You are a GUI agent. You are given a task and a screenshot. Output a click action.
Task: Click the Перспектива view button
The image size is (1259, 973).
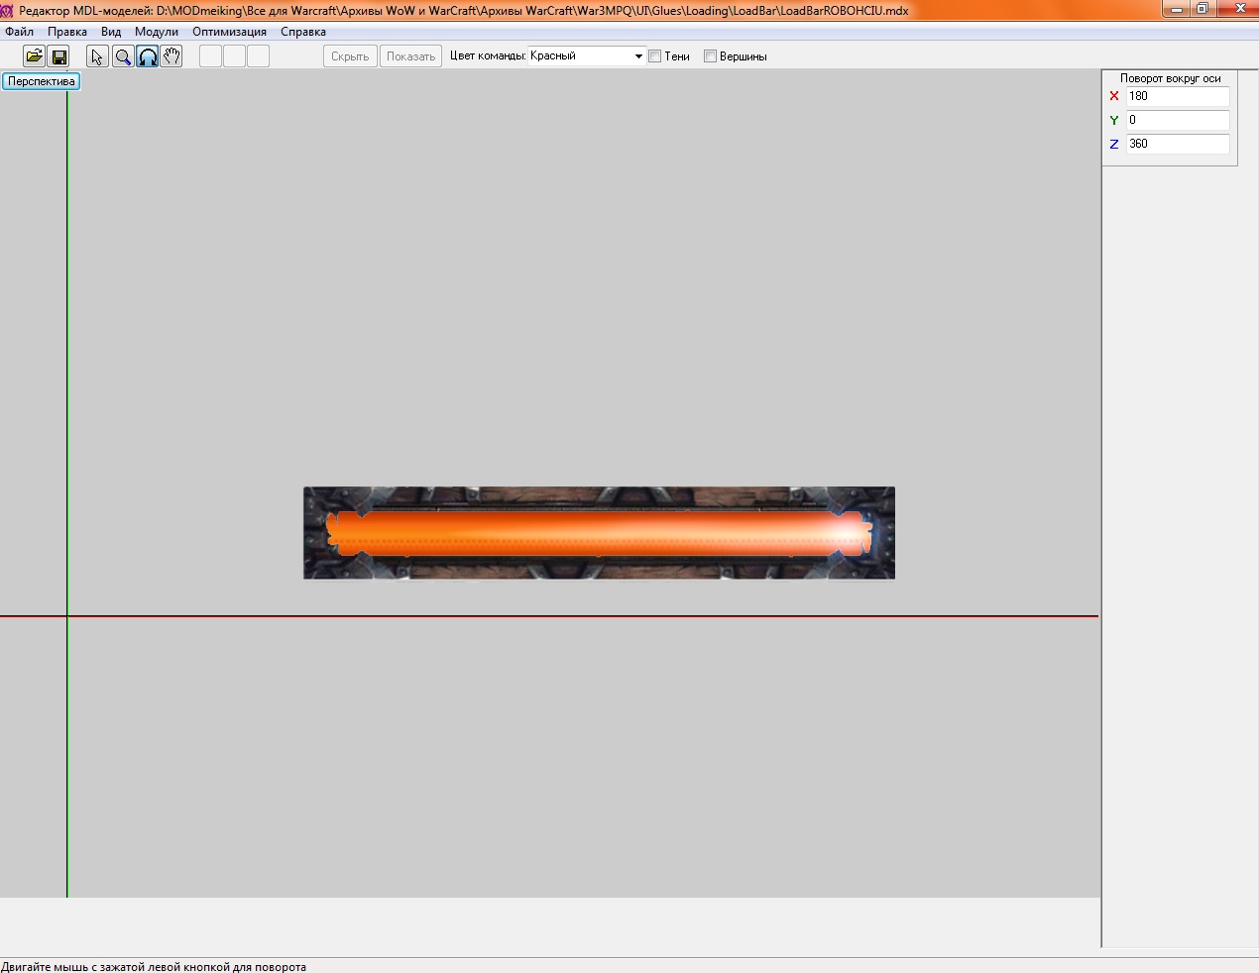(41, 81)
